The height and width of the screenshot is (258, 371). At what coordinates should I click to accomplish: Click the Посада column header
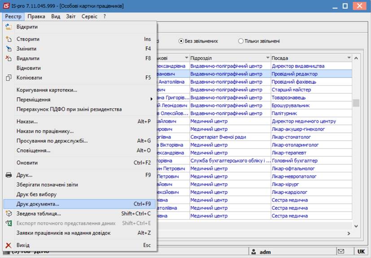[311, 58]
